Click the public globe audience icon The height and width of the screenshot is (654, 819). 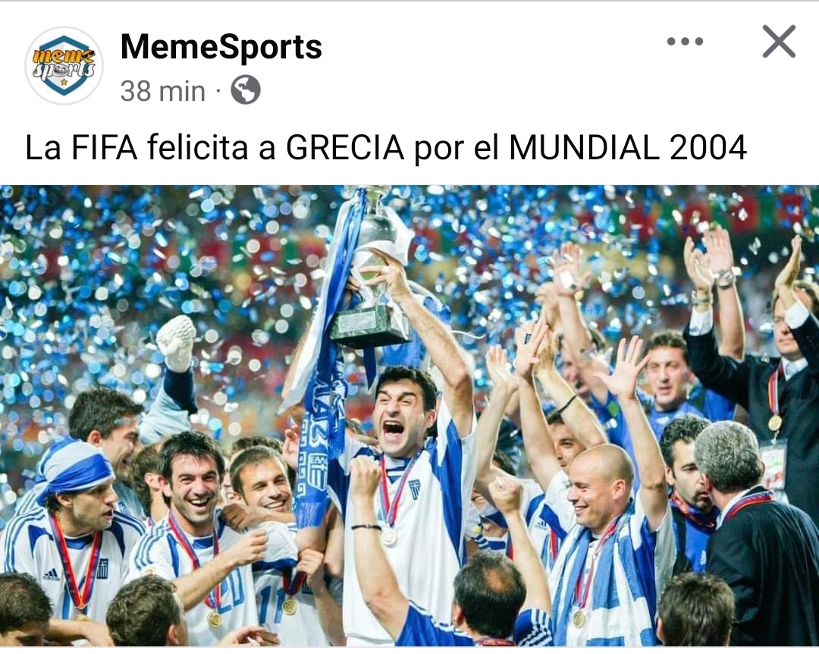[x=246, y=90]
